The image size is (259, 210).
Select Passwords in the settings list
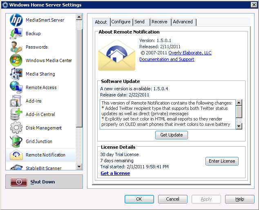pos(36,47)
